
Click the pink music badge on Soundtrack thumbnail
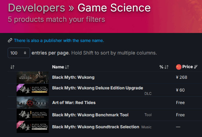click(19, 124)
